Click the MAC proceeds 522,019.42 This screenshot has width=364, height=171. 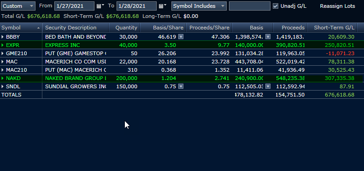click(290, 62)
